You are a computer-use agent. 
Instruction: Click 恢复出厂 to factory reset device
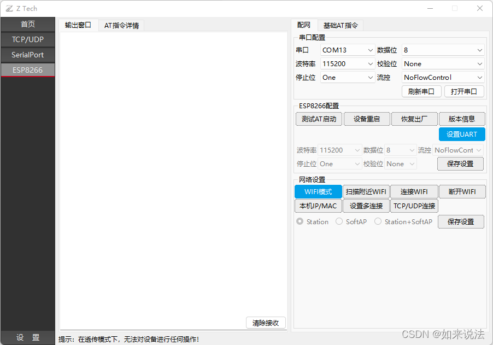click(414, 119)
